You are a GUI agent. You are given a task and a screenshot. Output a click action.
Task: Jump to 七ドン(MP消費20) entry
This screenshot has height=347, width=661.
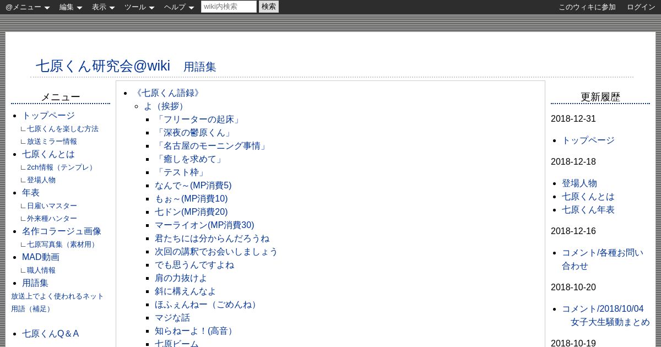coord(191,212)
